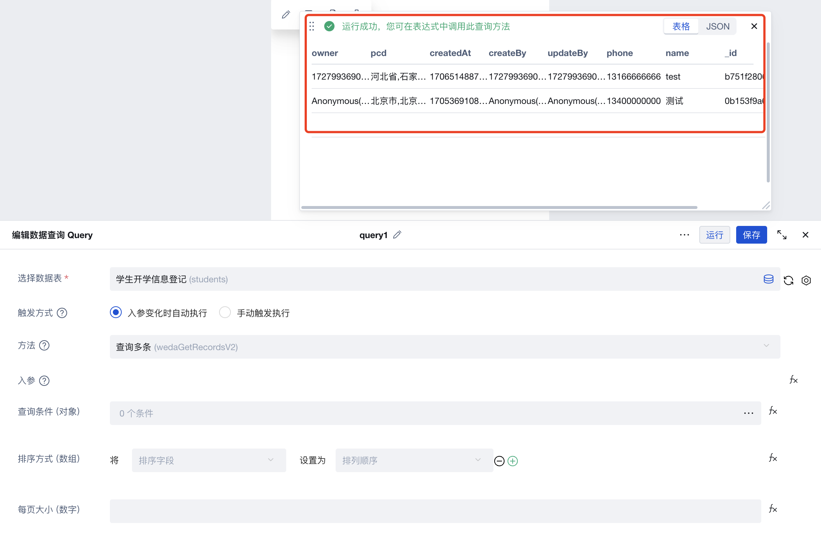Click the 查询条件 0 个条件 field
The image size is (821, 544).
coord(436,413)
